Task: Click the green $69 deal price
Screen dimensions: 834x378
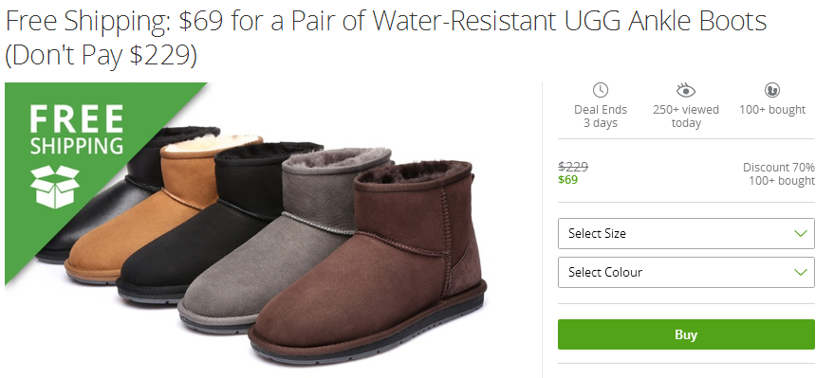Action: click(x=568, y=179)
